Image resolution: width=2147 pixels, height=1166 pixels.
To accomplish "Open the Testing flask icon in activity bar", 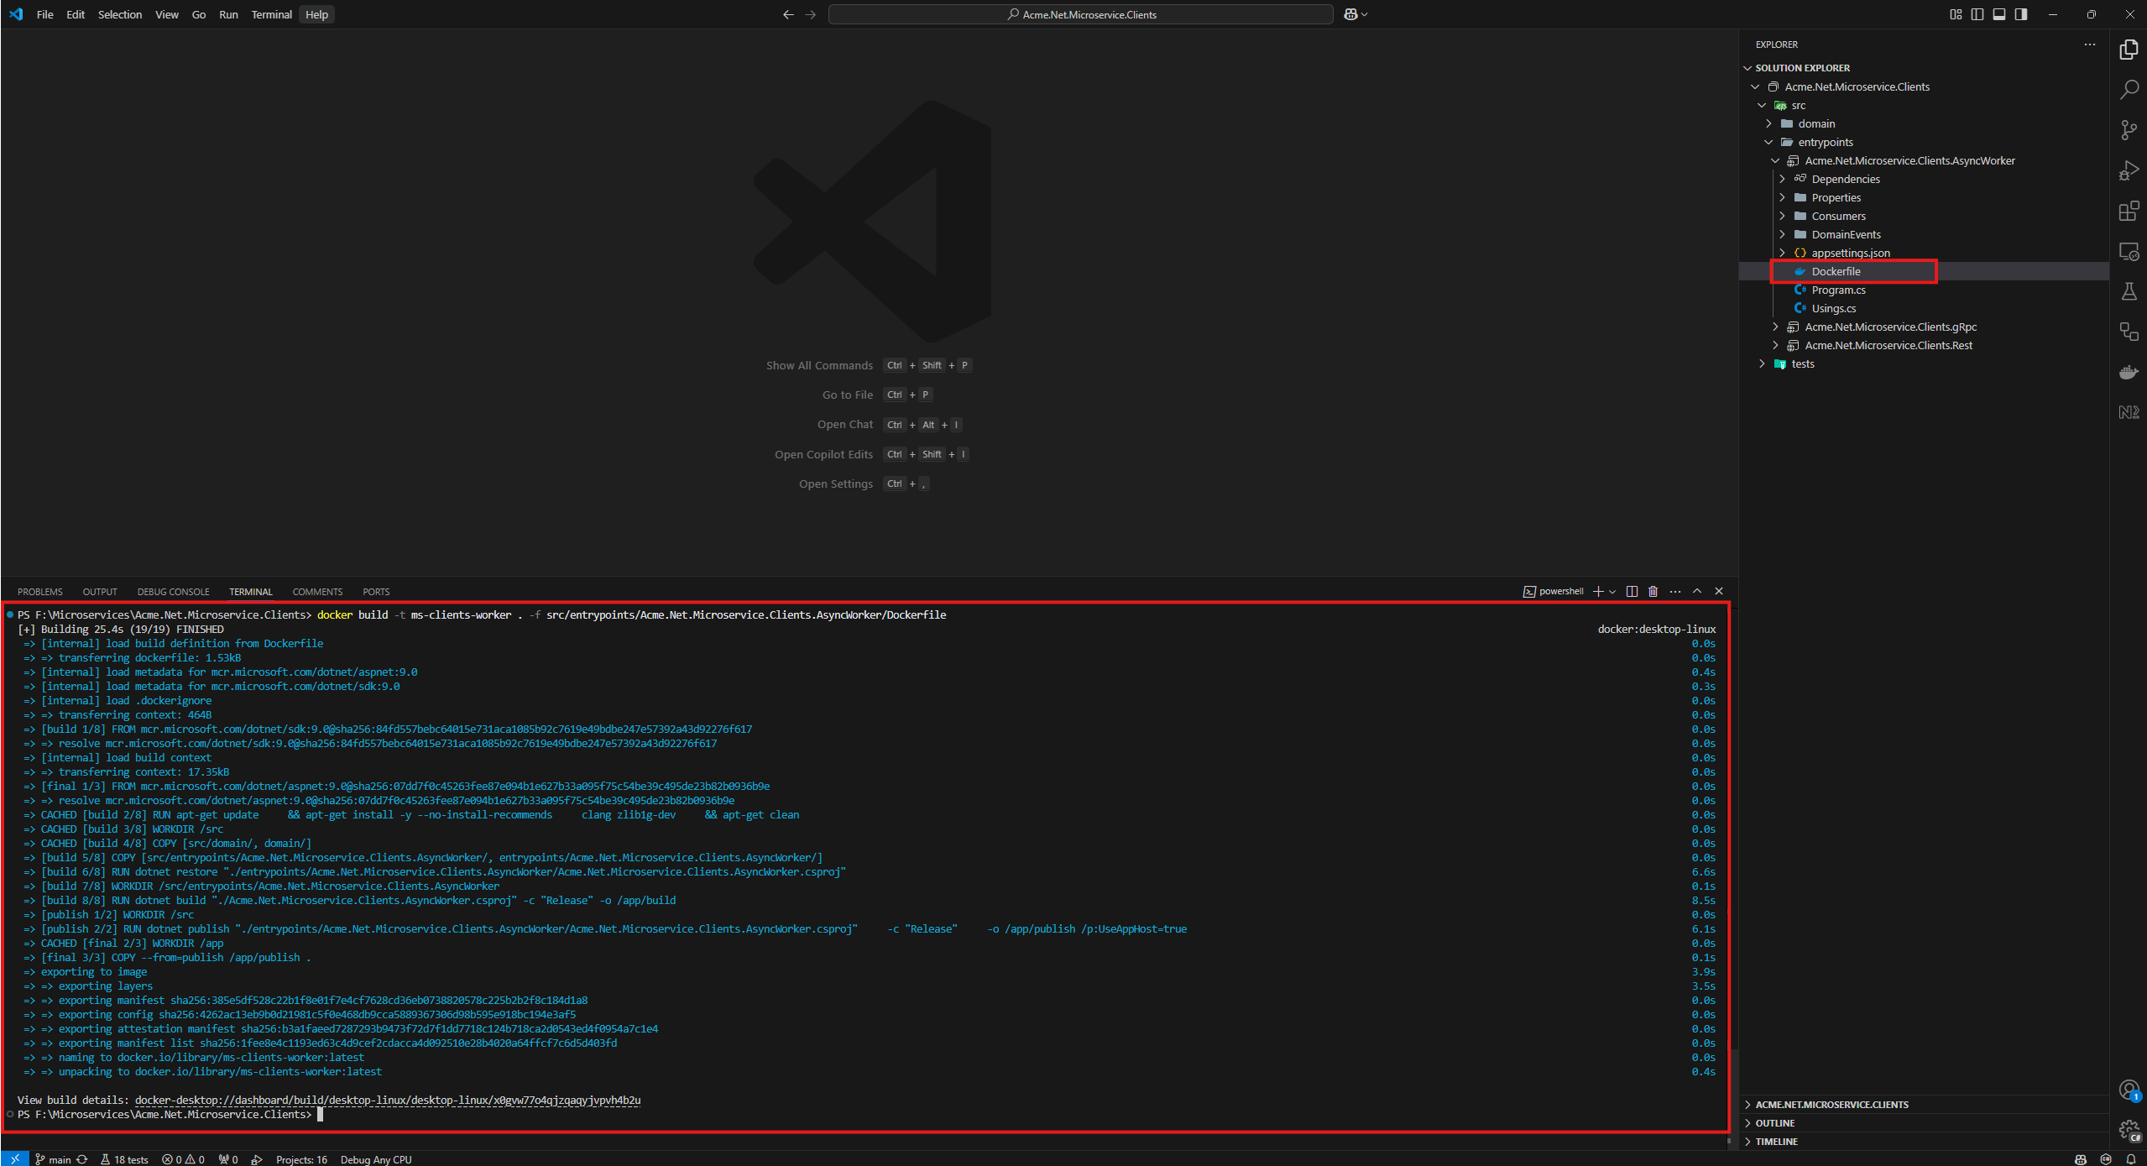I will coord(2129,291).
